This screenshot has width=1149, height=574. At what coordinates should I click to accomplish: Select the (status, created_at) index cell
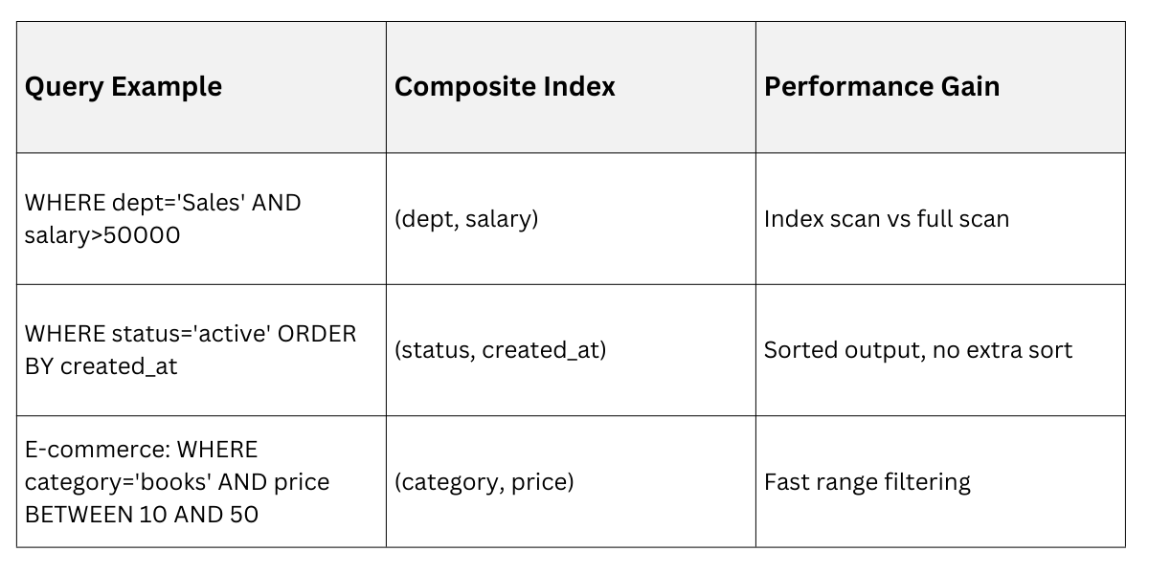[500, 350]
